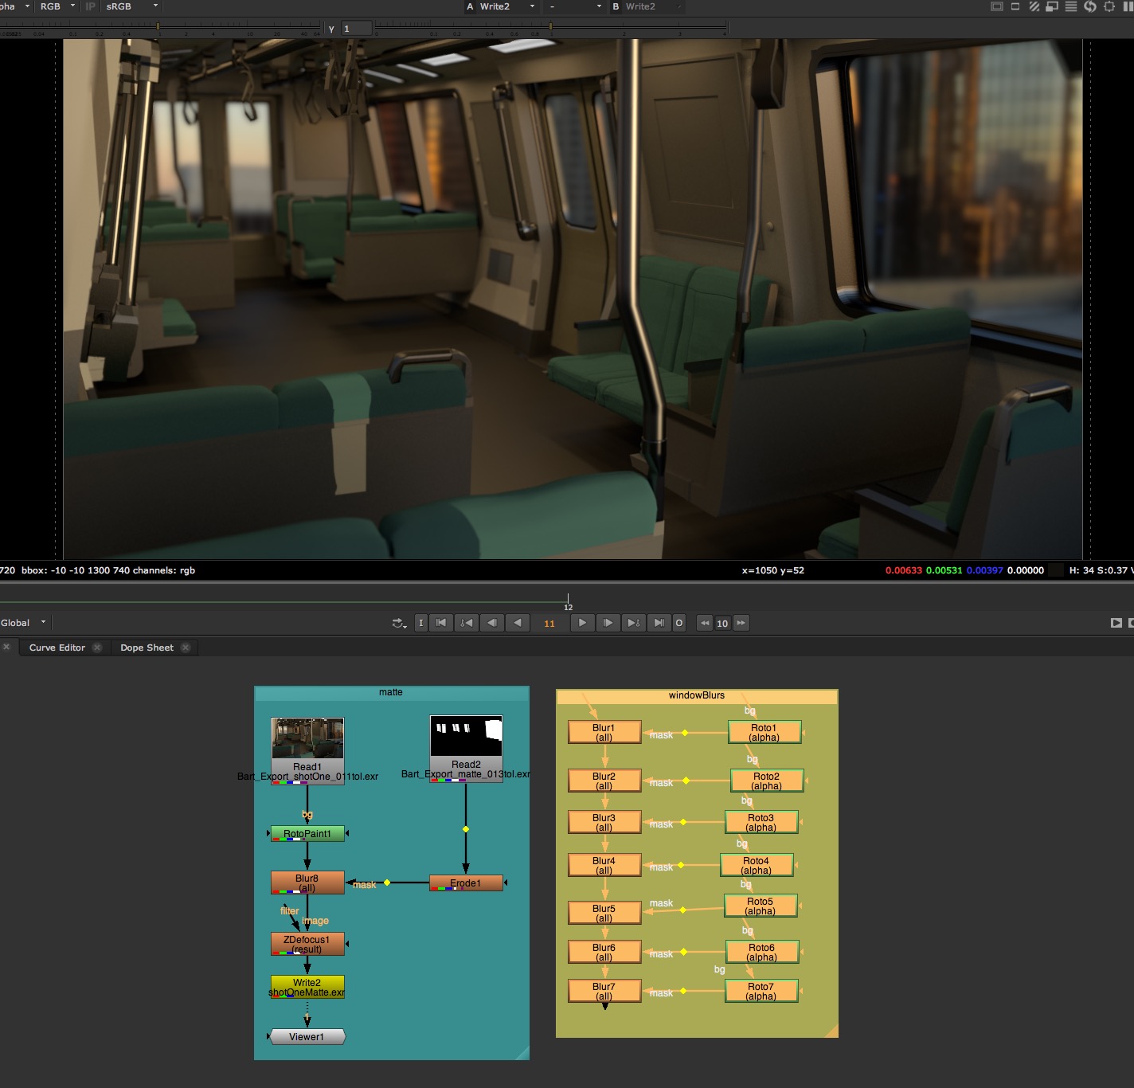This screenshot has width=1134, height=1088.
Task: Toggle the Out point button
Action: pos(678,623)
